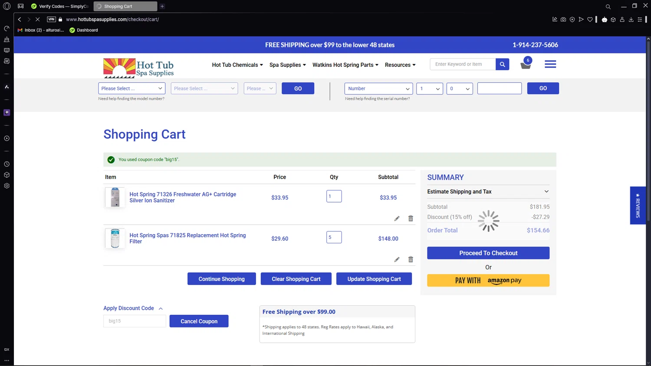Click the 'Enter Keyword or Item' search field
The width and height of the screenshot is (651, 366).
tap(463, 64)
